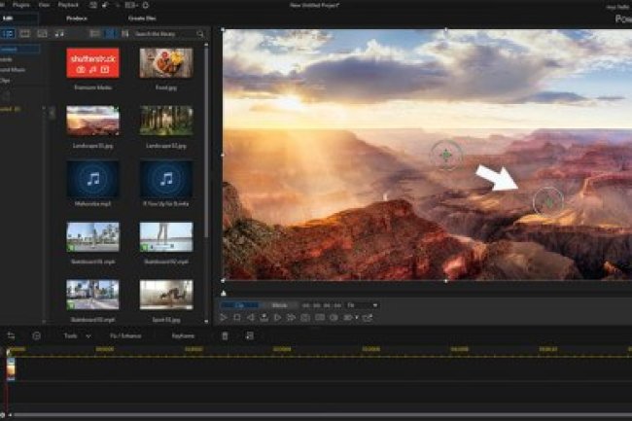This screenshot has width=632, height=421.
Task: Click the Keyframe button
Action: click(x=182, y=335)
